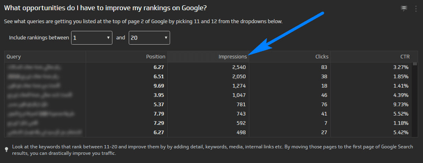Select impressions value 498
The image size is (423, 163).
point(241,132)
